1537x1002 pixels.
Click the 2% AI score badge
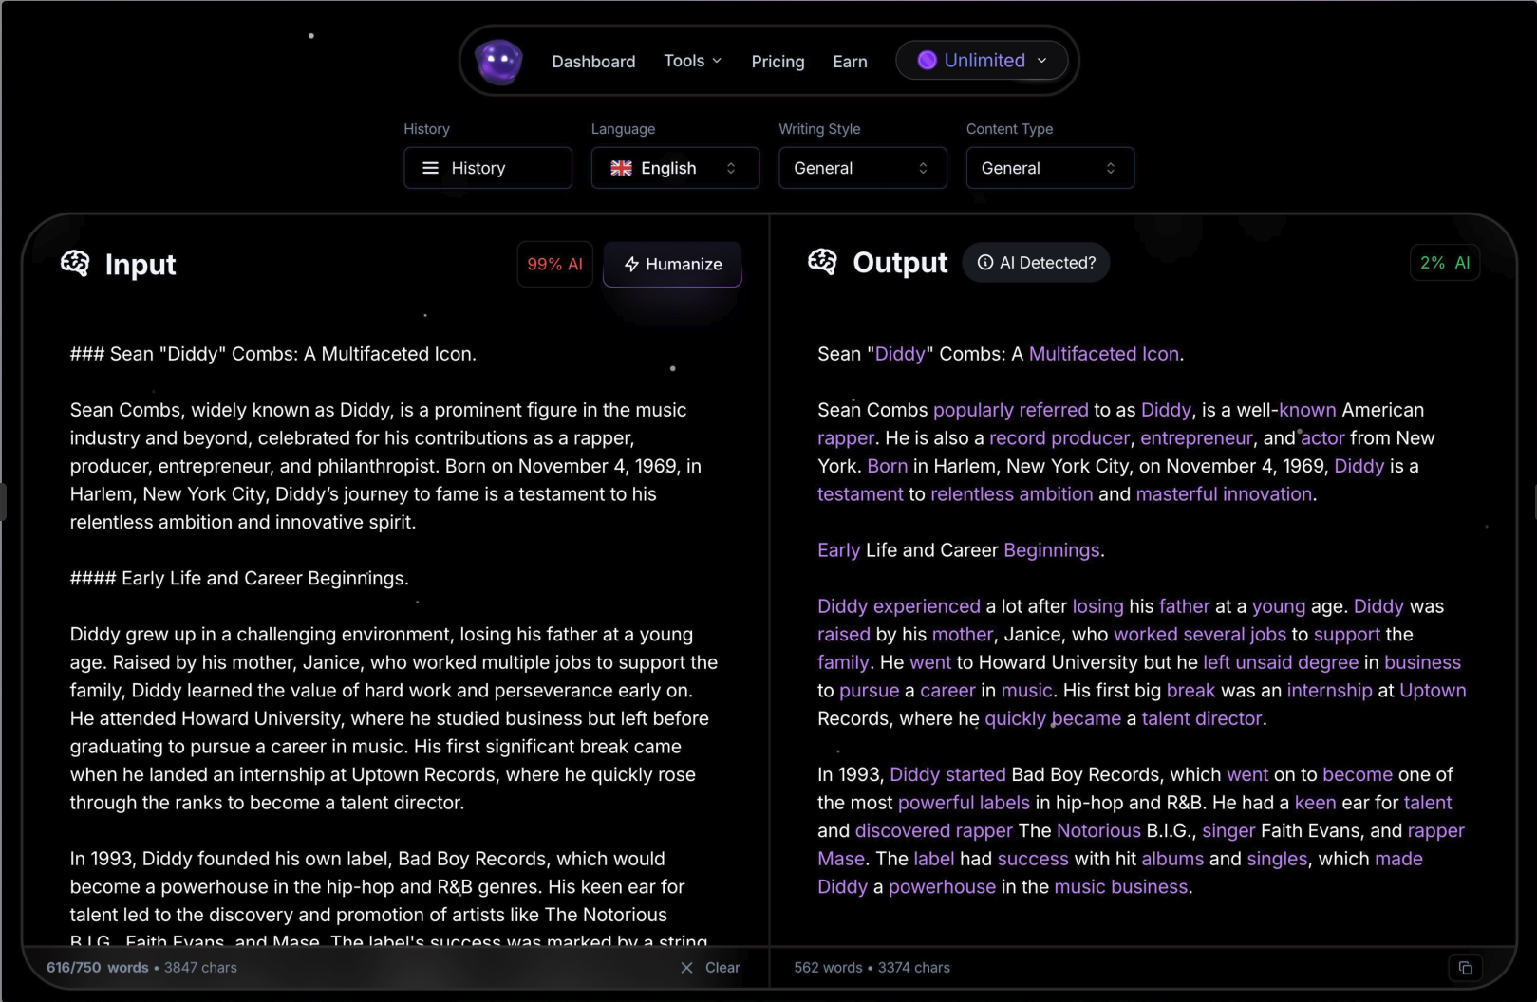pyautogui.click(x=1445, y=263)
